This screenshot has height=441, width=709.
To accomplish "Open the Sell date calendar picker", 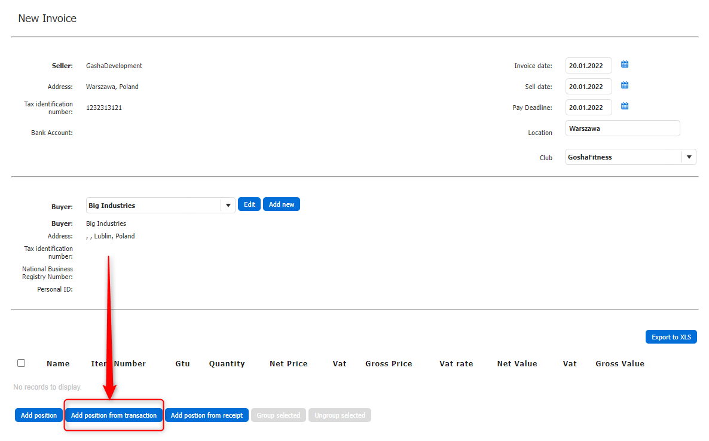I will (625, 85).
